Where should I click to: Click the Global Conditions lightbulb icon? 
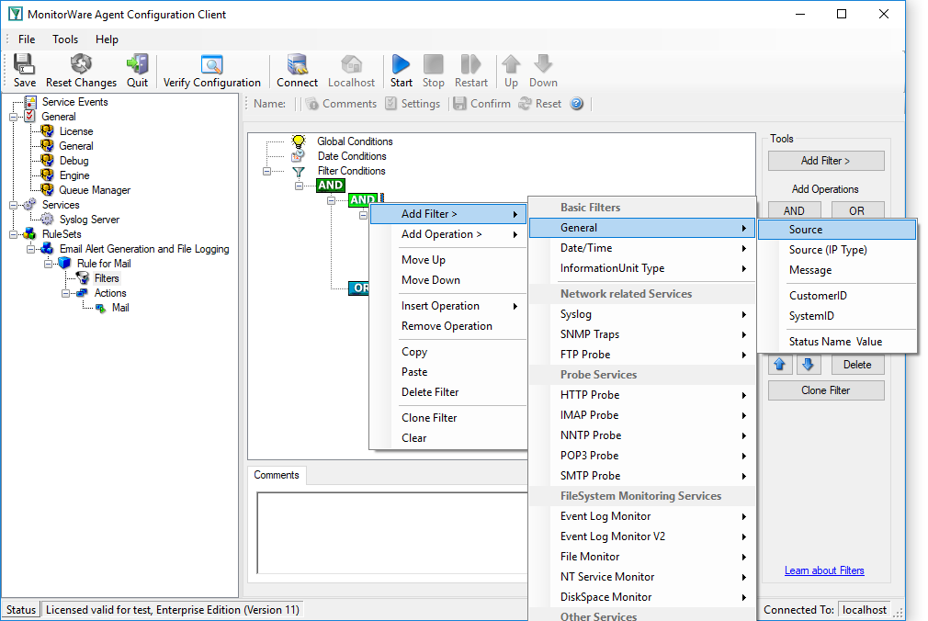tap(299, 141)
